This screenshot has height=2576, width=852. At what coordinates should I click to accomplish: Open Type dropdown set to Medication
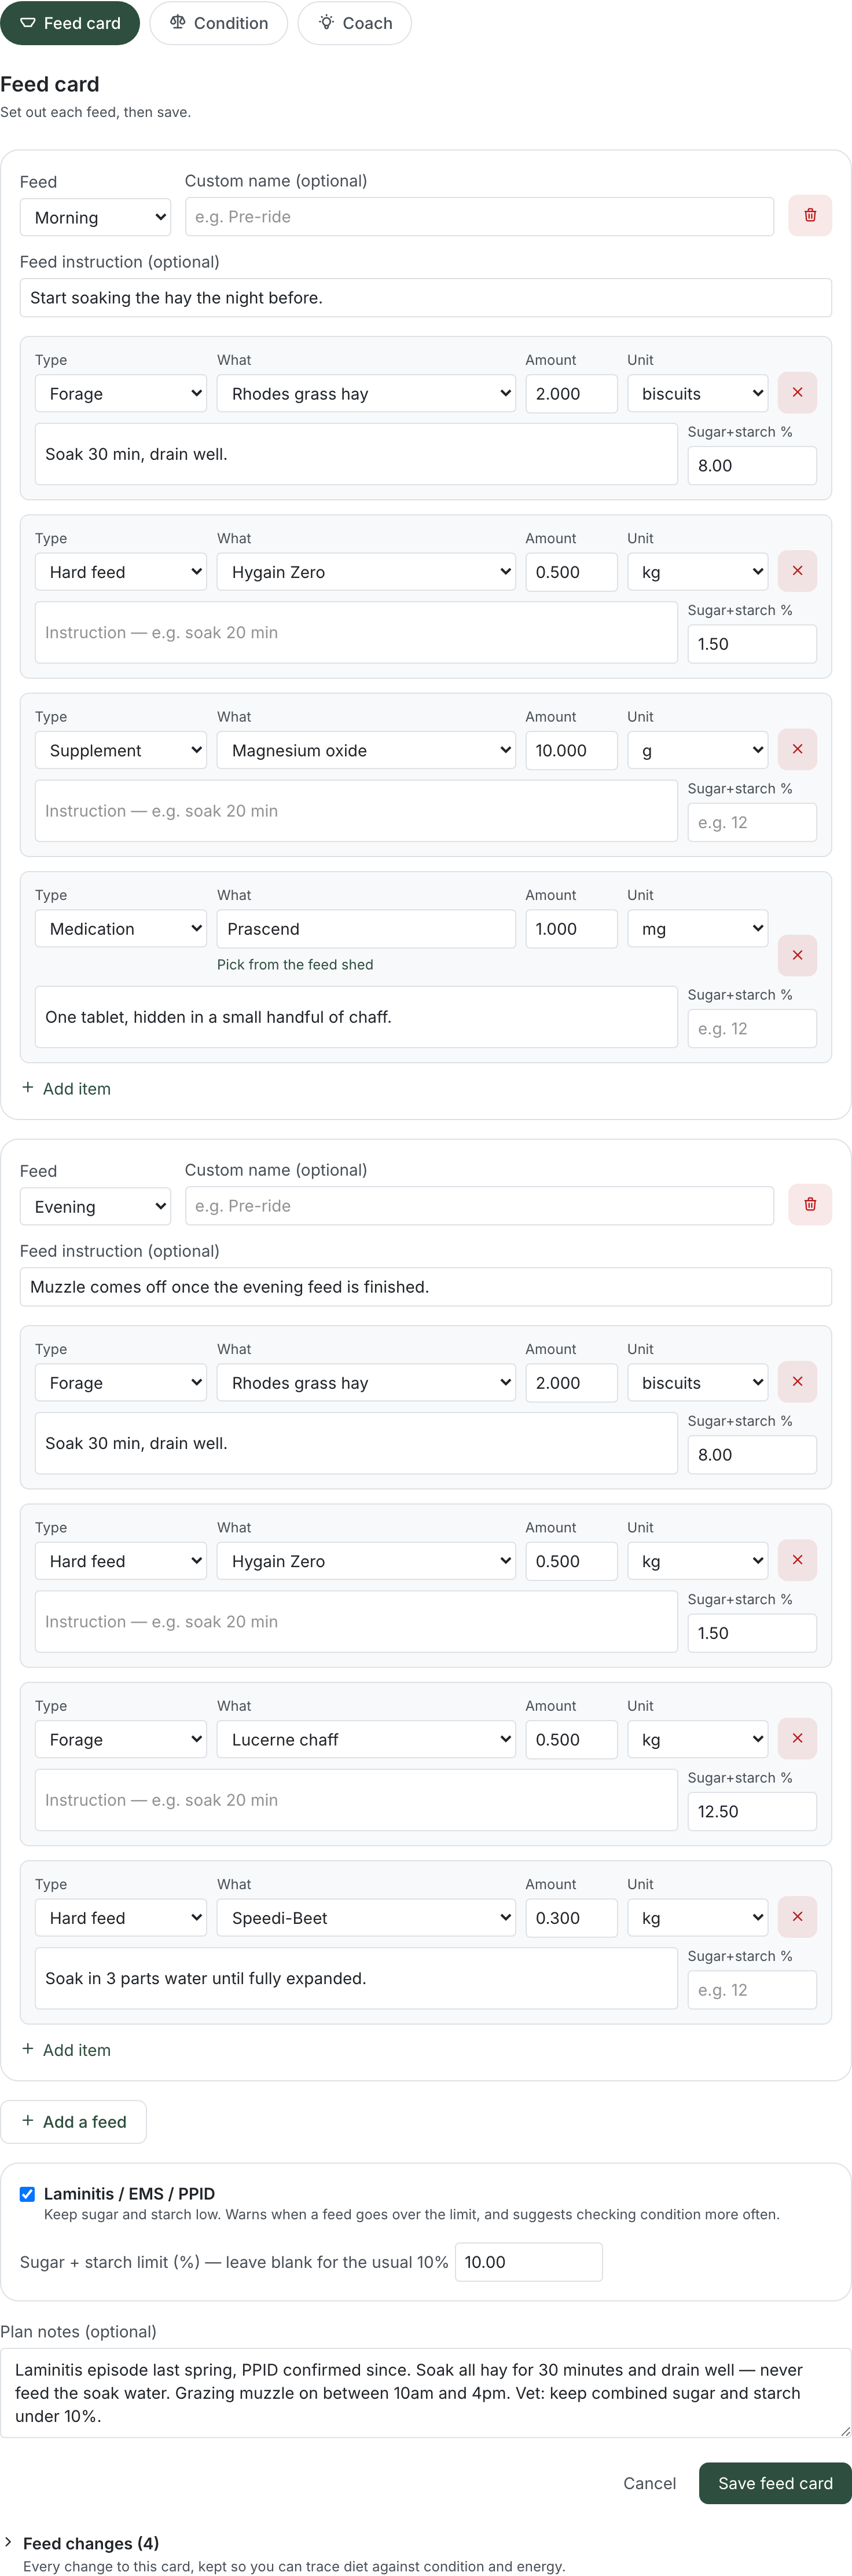pyautogui.click(x=120, y=929)
